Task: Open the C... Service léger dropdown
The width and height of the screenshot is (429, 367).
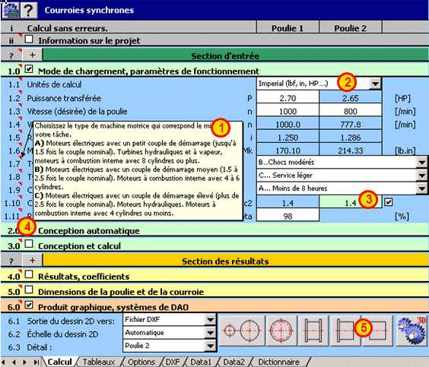Action: tap(421, 176)
